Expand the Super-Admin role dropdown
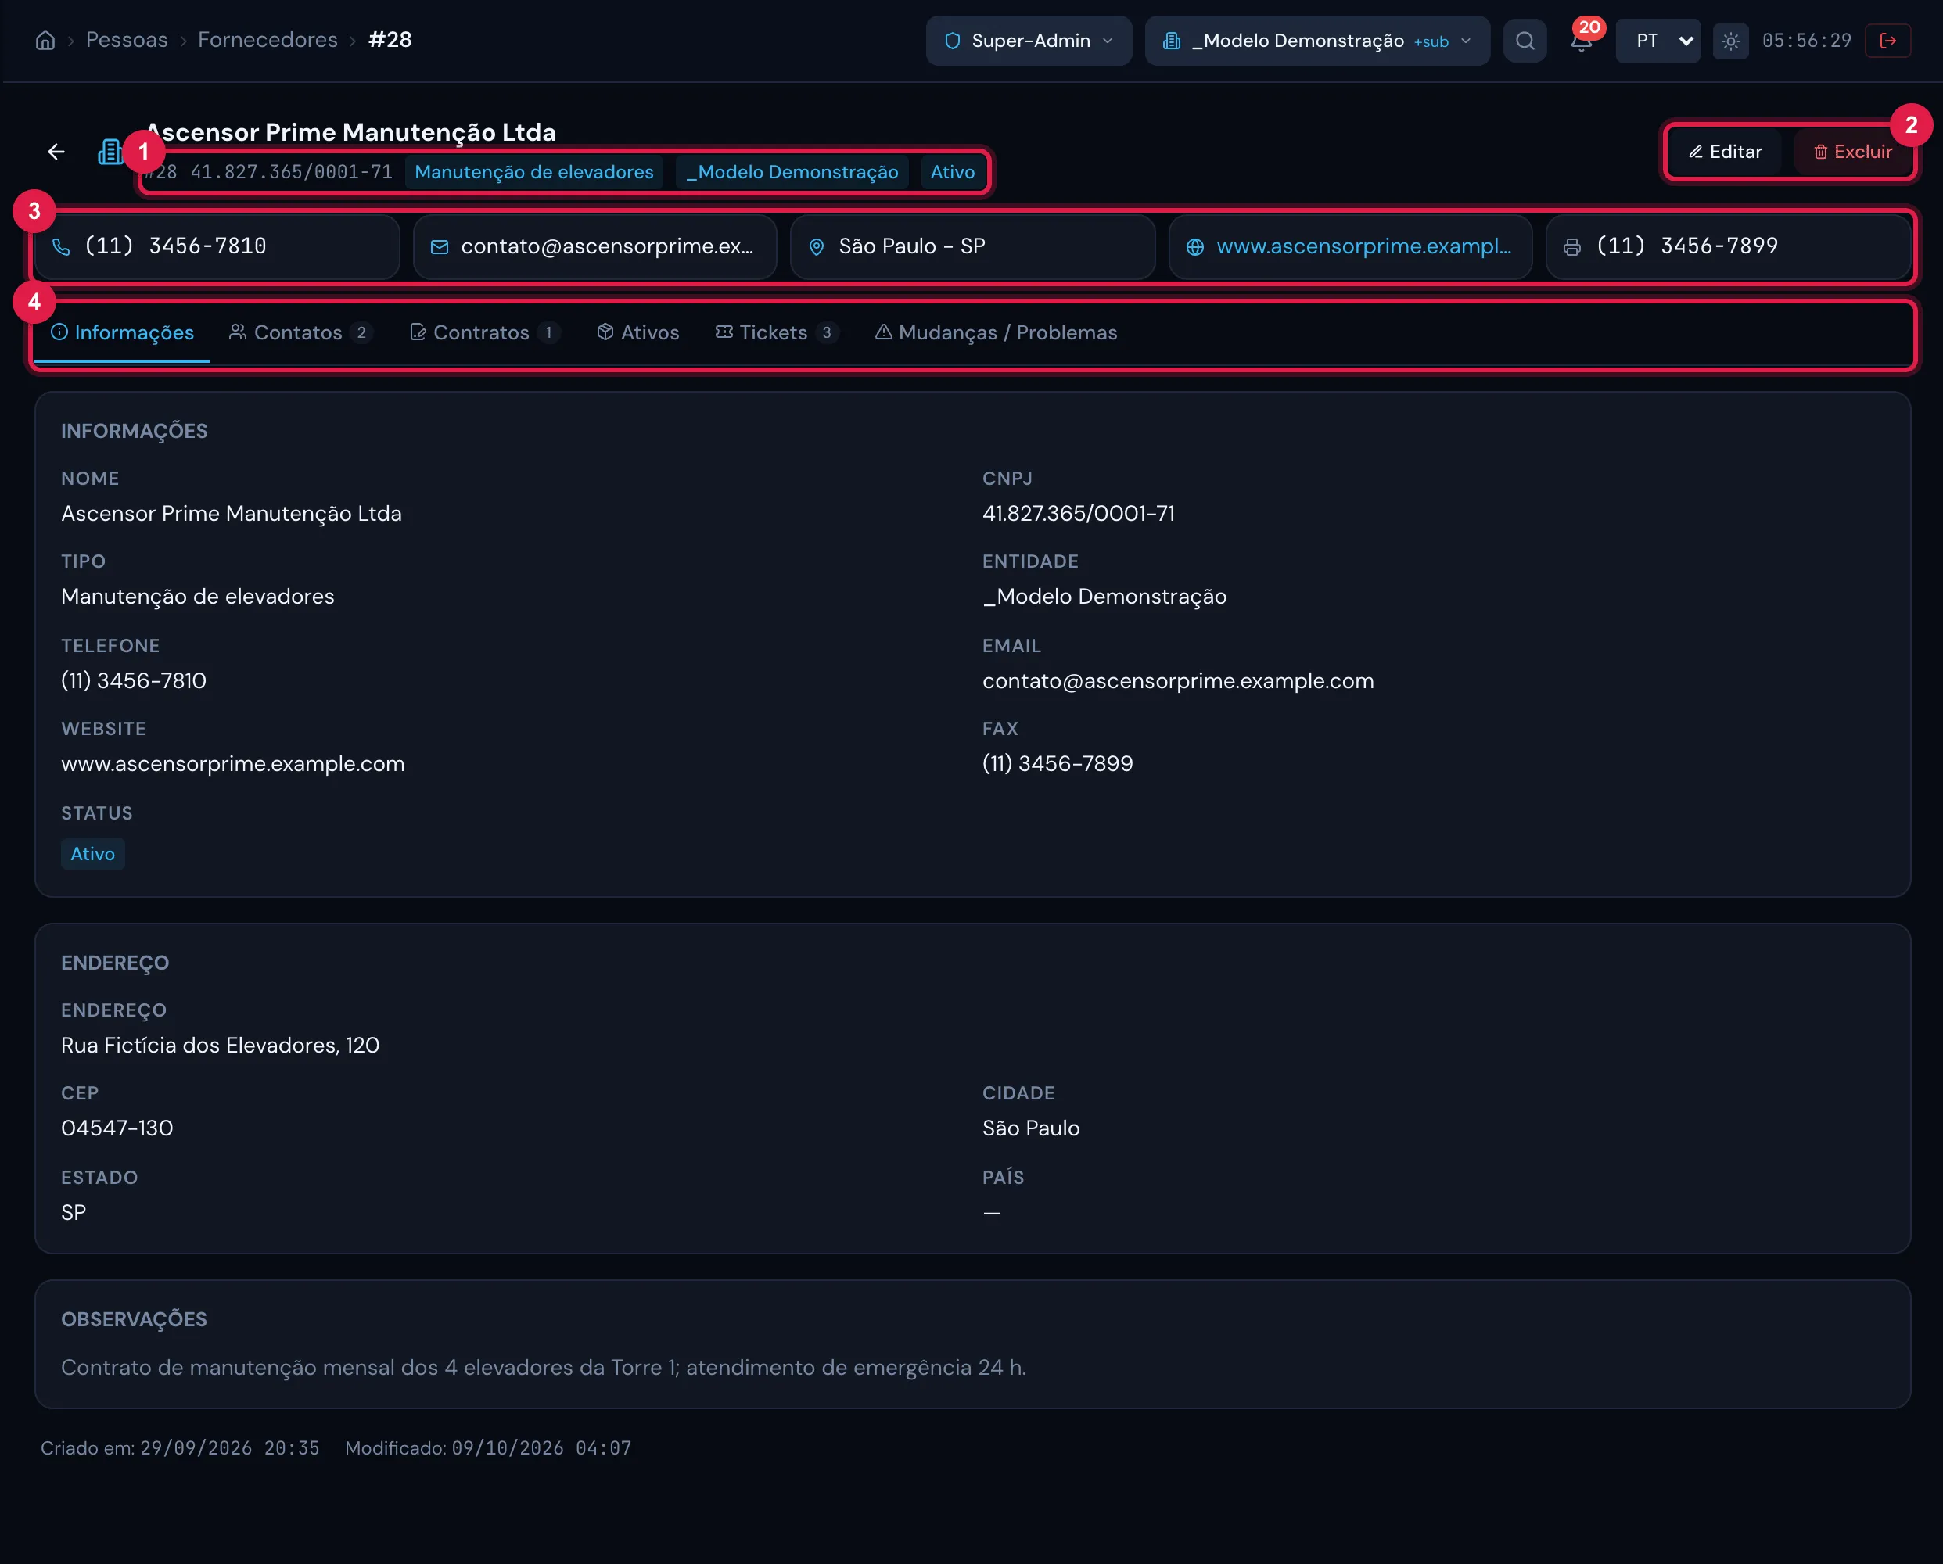Image resolution: width=1943 pixels, height=1564 pixels. [1029, 41]
